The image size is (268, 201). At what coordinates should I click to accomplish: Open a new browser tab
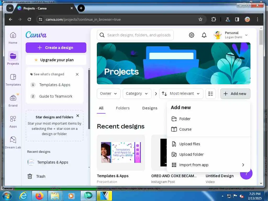[81, 8]
